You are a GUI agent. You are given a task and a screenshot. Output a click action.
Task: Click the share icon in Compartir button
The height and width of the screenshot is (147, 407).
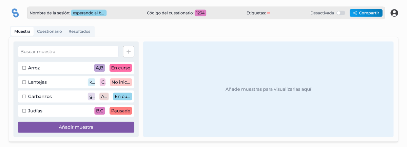[355, 13]
